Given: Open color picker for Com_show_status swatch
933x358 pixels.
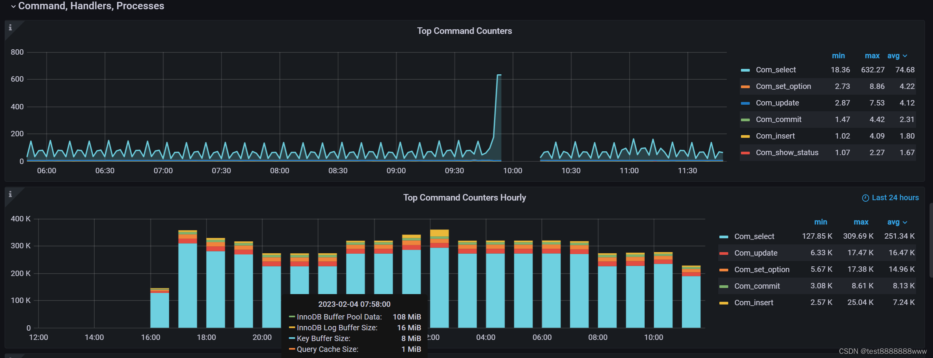Looking at the screenshot, I should pos(745,153).
